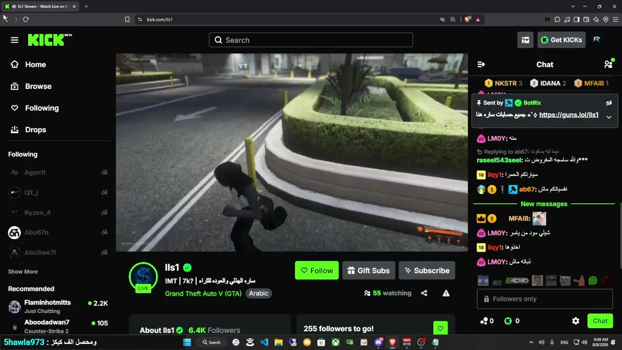622x350 pixels.
Task: Share the stream using the share icon
Action: point(424,293)
